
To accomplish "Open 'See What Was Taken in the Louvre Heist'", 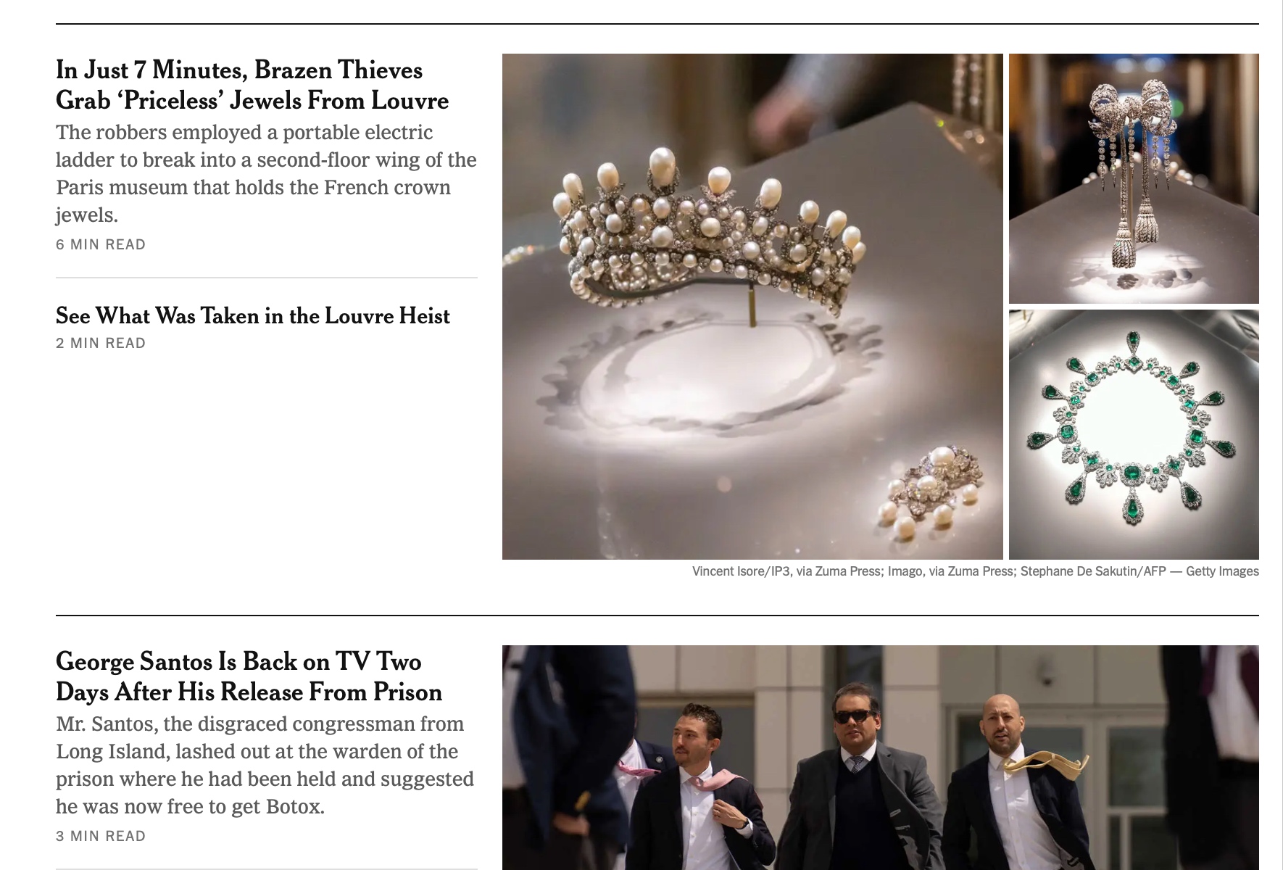I will click(x=253, y=316).
